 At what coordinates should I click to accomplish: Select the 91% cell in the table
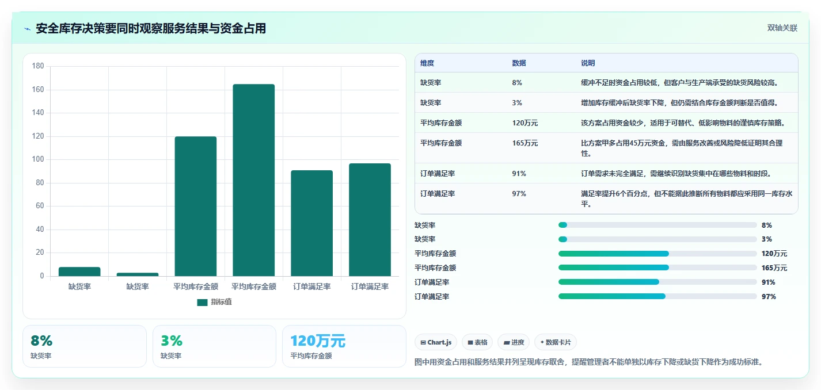[x=519, y=174]
